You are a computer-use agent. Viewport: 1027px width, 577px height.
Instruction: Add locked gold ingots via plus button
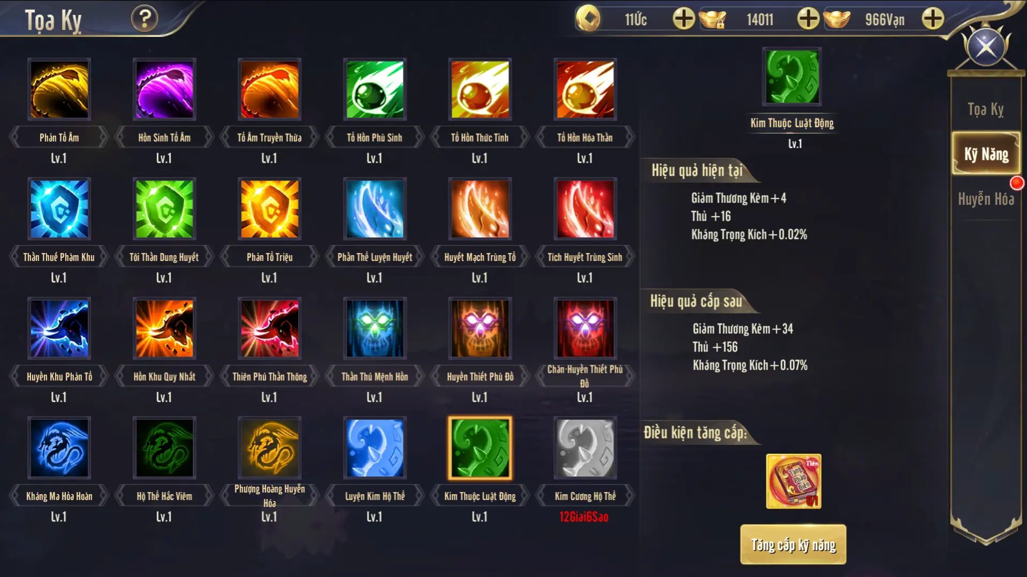808,19
